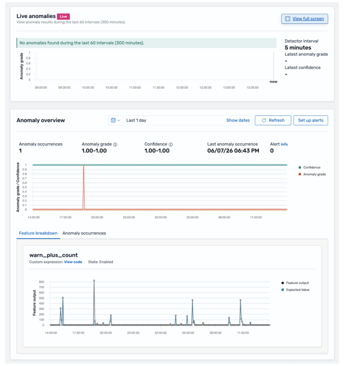
Task: Toggle Feature output series in legend
Action: tap(295, 283)
